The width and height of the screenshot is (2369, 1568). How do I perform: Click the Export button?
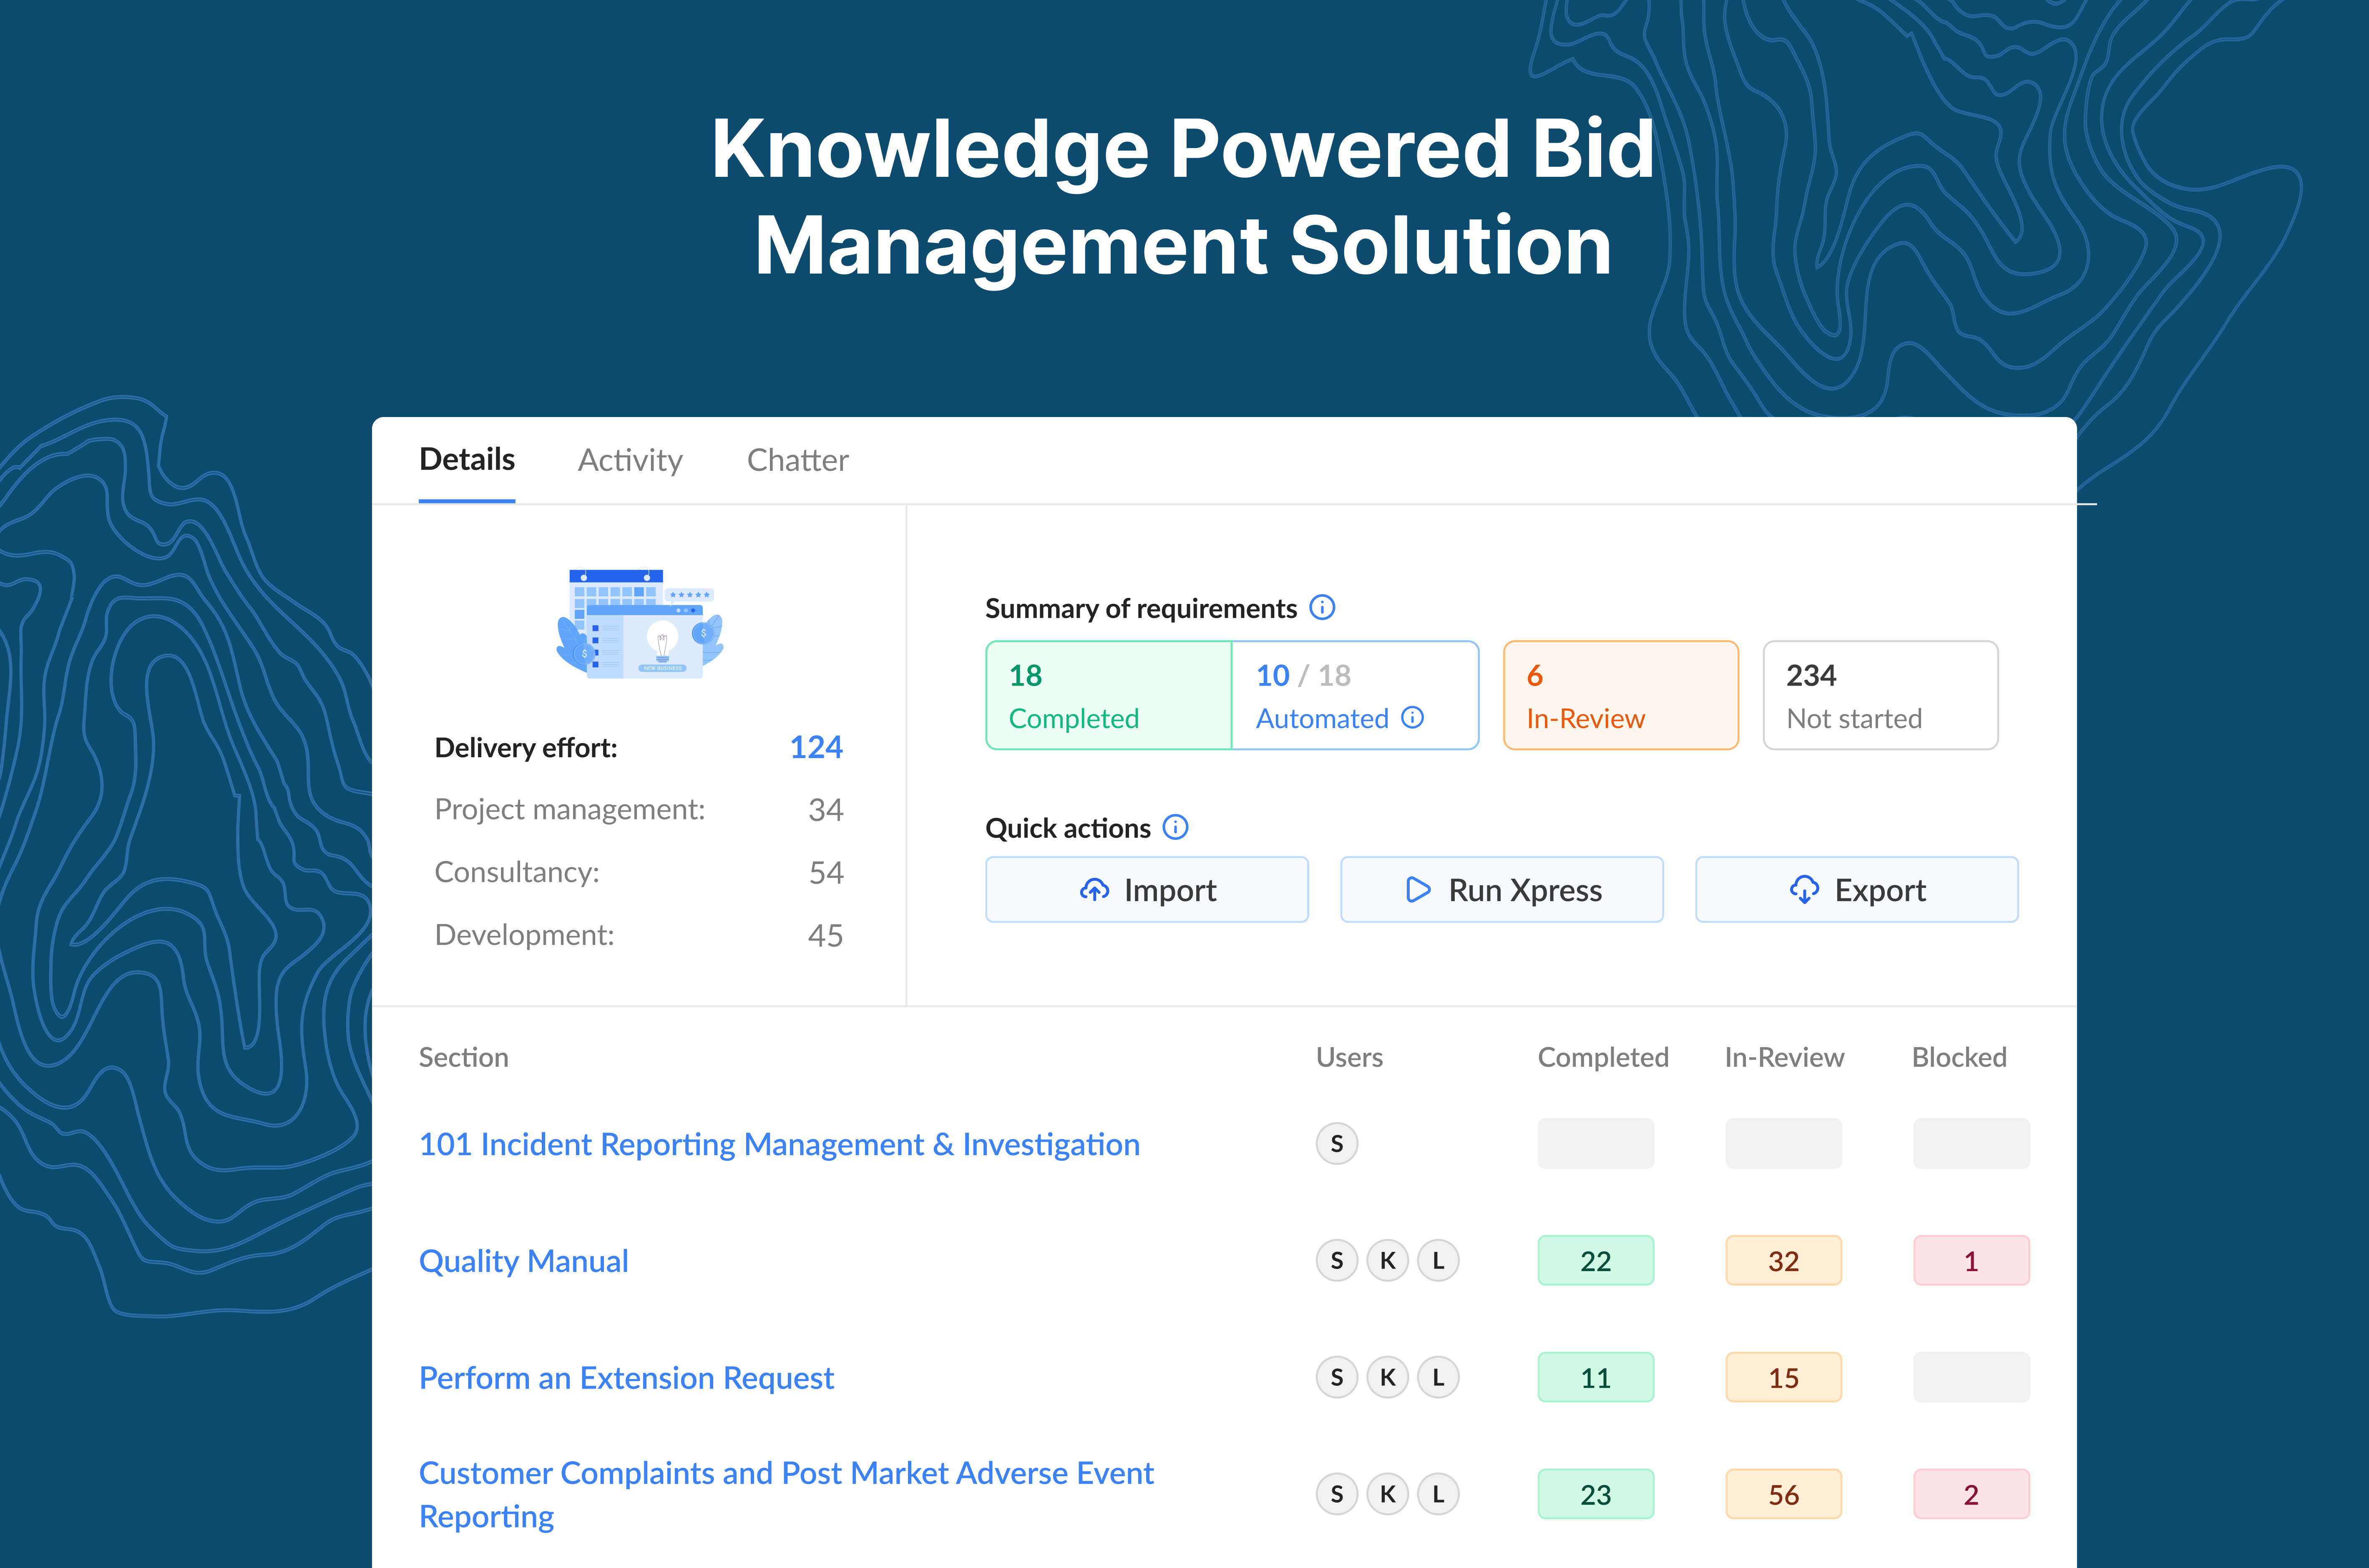1856,890
